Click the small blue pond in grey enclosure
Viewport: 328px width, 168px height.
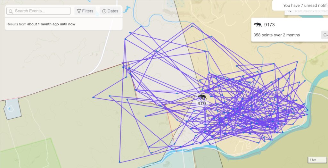click(10, 108)
